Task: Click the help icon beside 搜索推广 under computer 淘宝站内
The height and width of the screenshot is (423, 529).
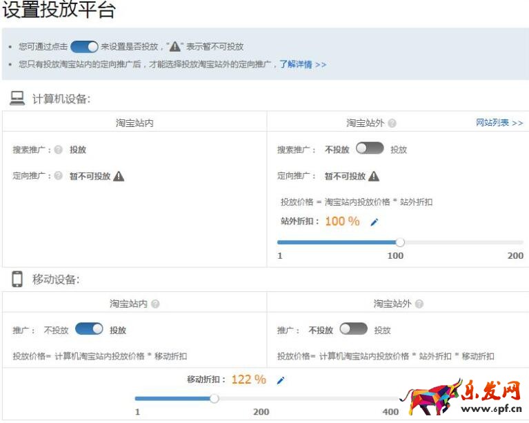Action: (59, 150)
